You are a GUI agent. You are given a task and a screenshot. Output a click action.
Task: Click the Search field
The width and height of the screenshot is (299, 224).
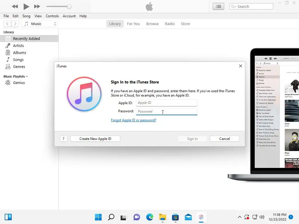251,6
